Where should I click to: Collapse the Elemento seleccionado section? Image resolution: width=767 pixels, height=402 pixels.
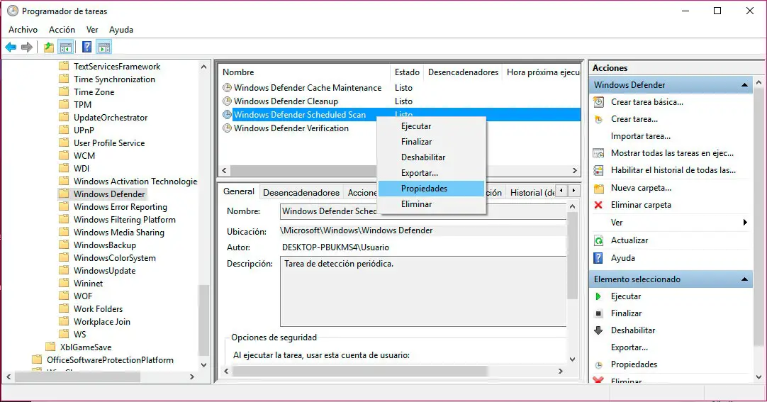(744, 279)
